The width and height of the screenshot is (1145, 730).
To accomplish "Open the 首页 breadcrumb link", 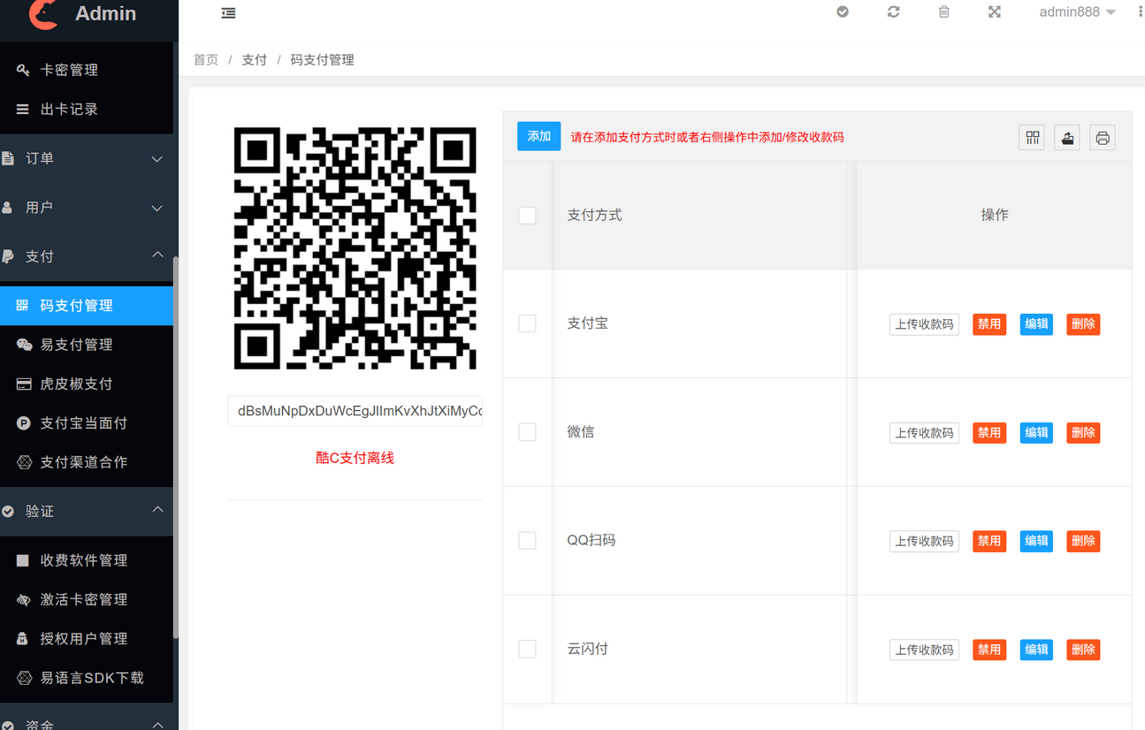I will [206, 59].
